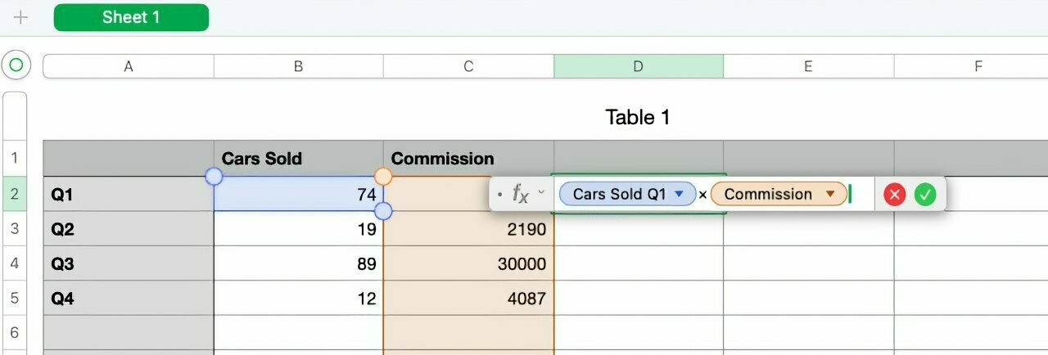Click the table select circle handle
The image size is (1048, 355).
[16, 65]
